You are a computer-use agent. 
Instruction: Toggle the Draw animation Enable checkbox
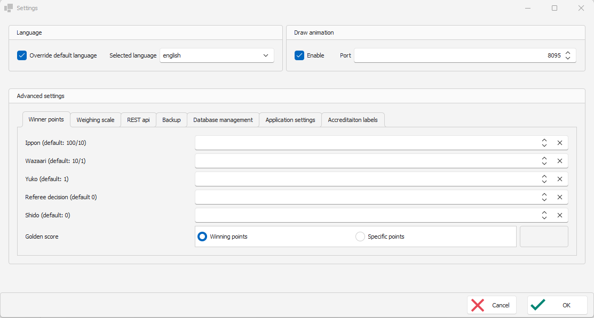click(299, 55)
